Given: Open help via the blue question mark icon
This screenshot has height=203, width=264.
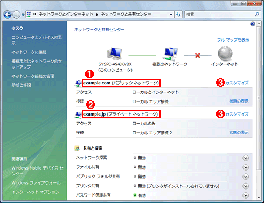Looking at the screenshot, I should [x=253, y=24].
